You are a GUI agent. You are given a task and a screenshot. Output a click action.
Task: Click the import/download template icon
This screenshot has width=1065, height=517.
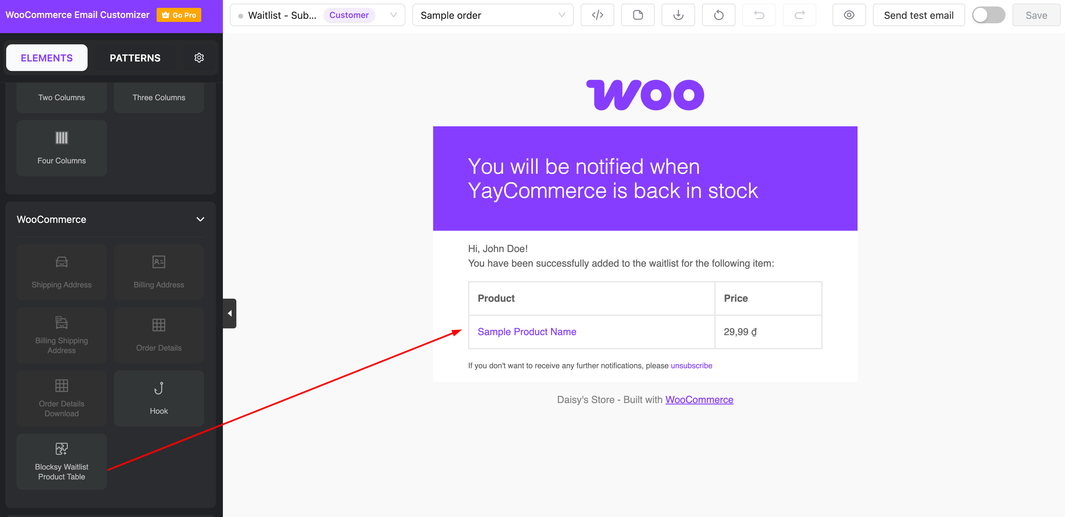click(678, 15)
